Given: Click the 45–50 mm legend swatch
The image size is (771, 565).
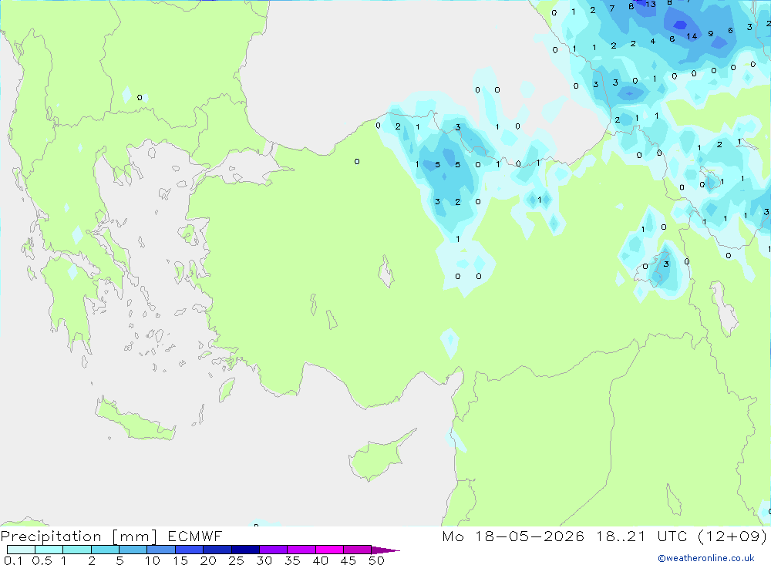Looking at the screenshot, I should (x=357, y=550).
